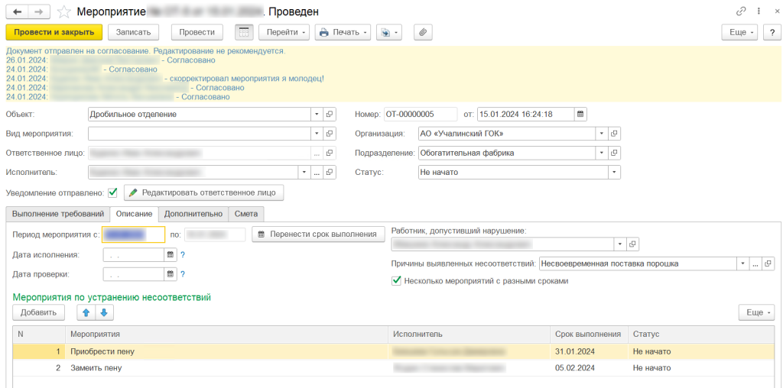Expand the Организация dropdown arrow
The height and width of the screenshot is (388, 783).
[x=602, y=134]
